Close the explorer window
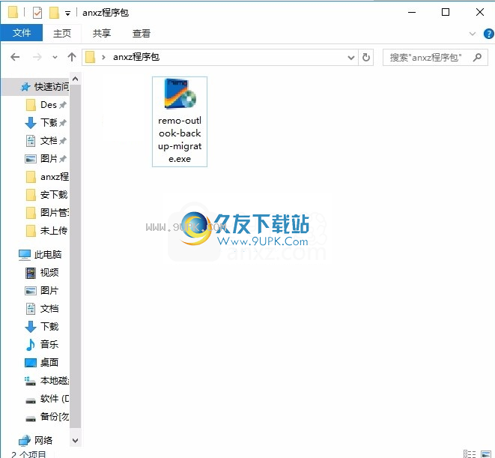This screenshot has width=495, height=458. pos(480,13)
